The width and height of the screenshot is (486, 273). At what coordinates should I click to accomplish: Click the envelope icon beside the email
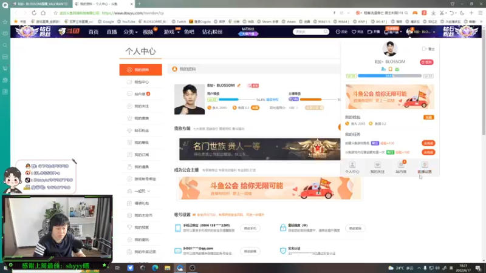(x=177, y=251)
